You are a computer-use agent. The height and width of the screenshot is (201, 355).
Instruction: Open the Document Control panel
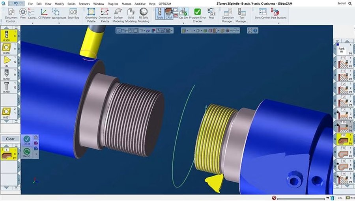(11, 15)
